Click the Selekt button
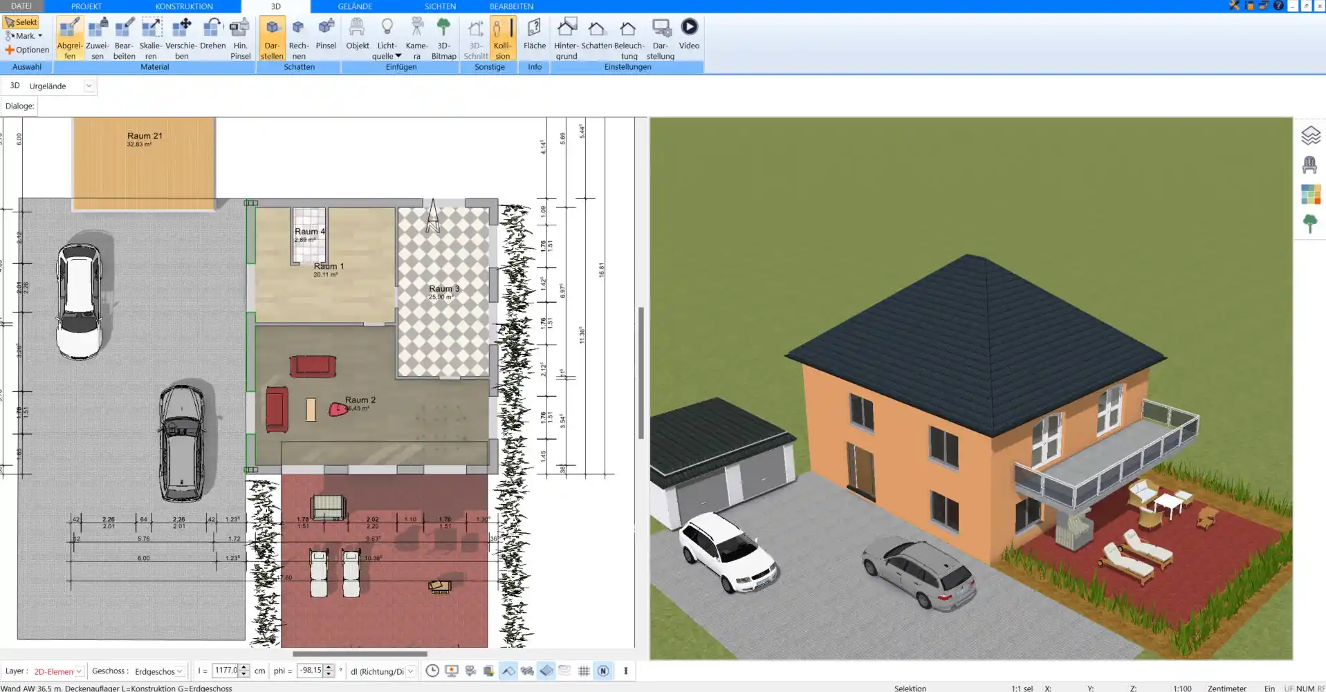 (21, 22)
